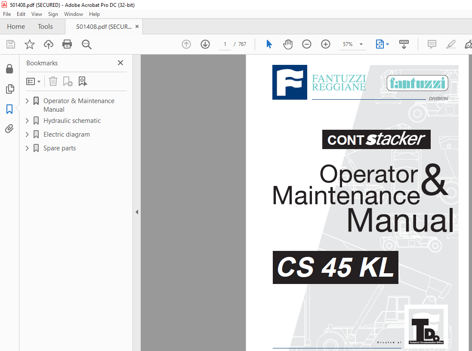
Task: Click find current bookmark icon
Action: pyautogui.click(x=83, y=82)
